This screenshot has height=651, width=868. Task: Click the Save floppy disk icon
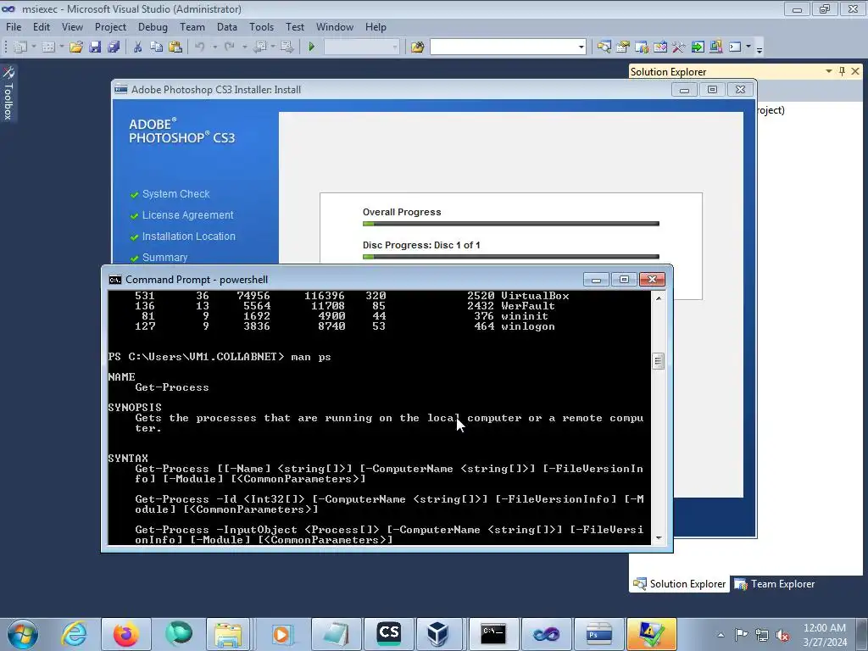95,47
